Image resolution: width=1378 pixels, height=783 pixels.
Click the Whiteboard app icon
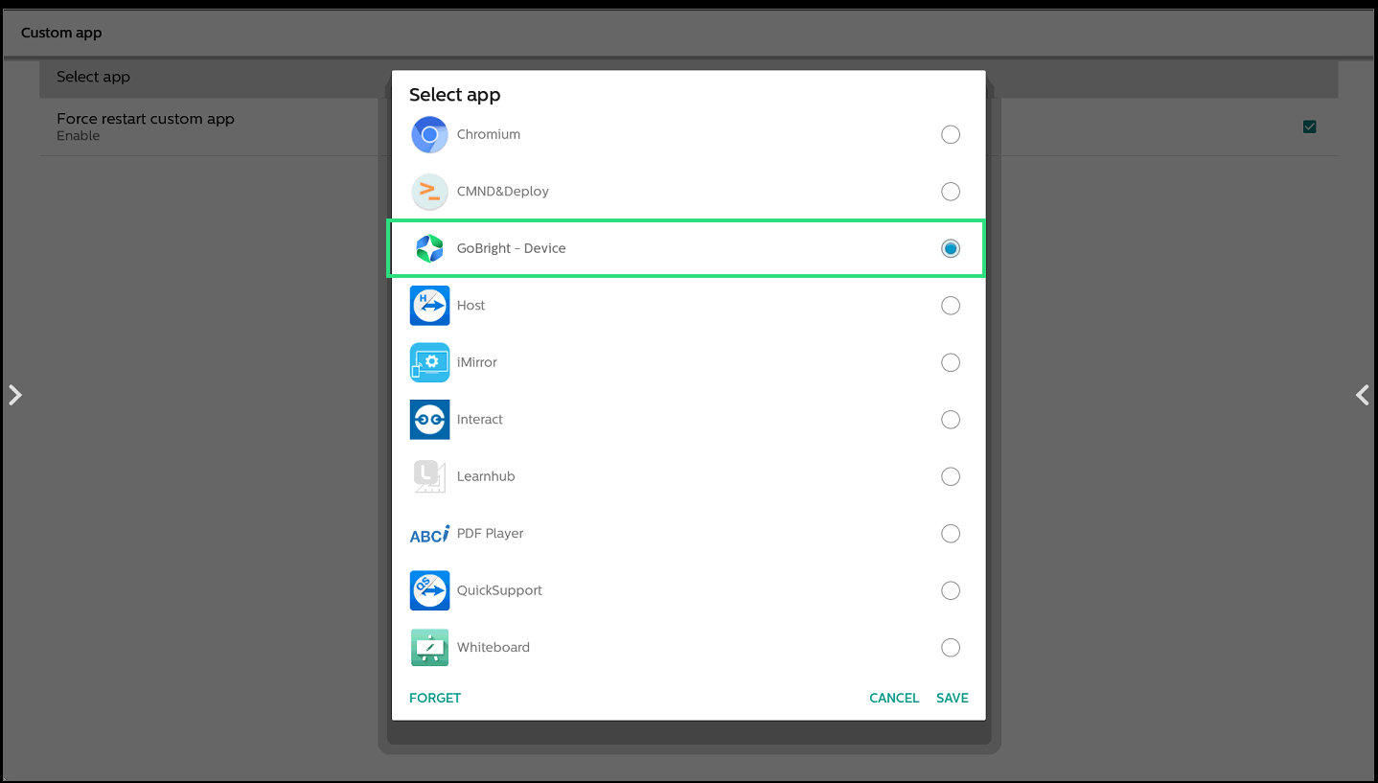pyautogui.click(x=429, y=648)
